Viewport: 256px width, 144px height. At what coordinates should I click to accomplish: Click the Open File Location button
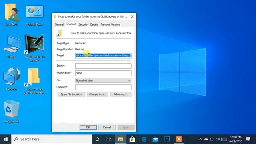click(x=71, y=94)
